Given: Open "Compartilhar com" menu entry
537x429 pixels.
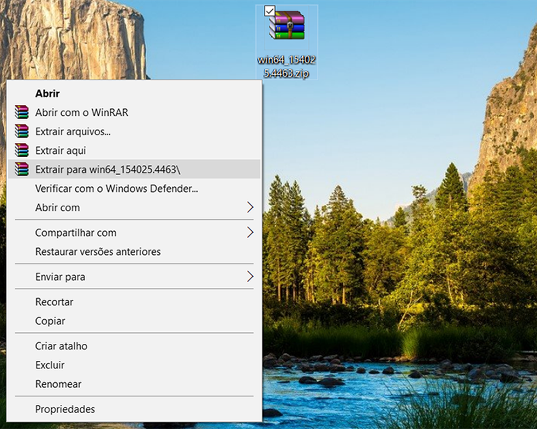Looking at the screenshot, I should [x=134, y=233].
